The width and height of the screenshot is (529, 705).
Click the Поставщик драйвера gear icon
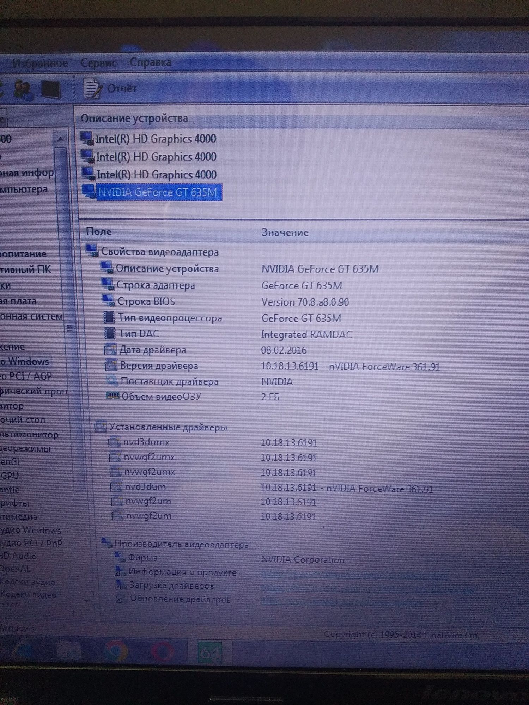tap(112, 381)
